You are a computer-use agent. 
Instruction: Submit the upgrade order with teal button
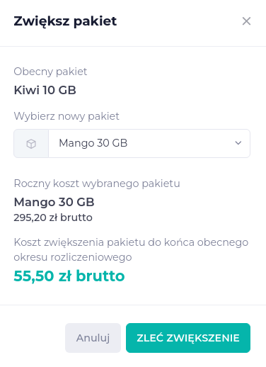(188, 338)
